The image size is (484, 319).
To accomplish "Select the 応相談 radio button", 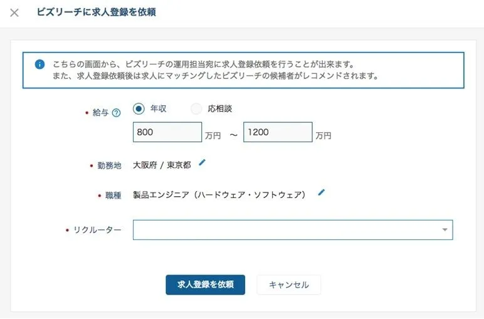I will (196, 108).
